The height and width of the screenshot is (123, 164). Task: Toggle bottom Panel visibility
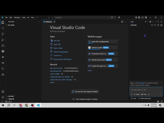(x=142, y=17)
